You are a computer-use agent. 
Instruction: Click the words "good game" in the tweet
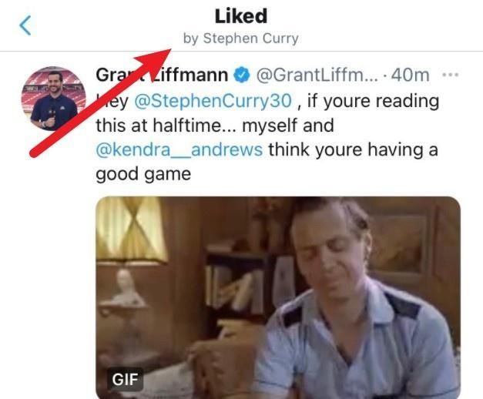tap(143, 174)
